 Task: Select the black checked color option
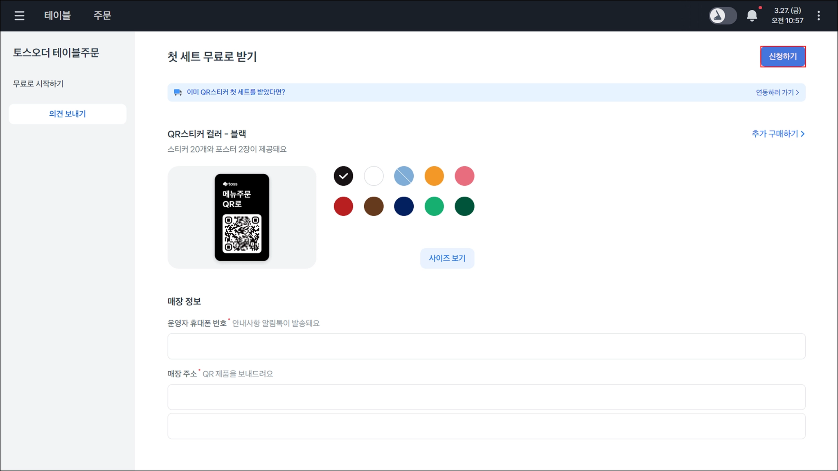343,176
